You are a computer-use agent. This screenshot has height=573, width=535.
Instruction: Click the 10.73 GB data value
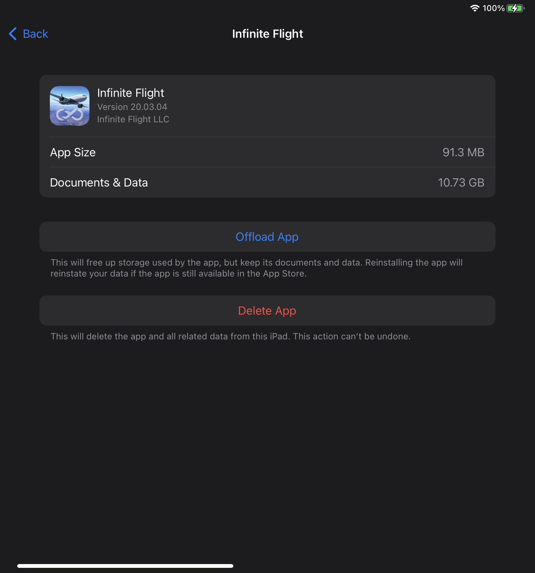click(x=461, y=182)
